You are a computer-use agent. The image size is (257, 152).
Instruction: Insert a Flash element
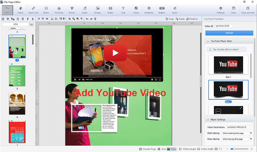click(136, 10)
